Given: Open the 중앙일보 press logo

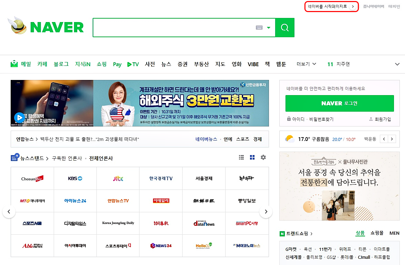Looking at the screenshot, I should [x=247, y=201].
